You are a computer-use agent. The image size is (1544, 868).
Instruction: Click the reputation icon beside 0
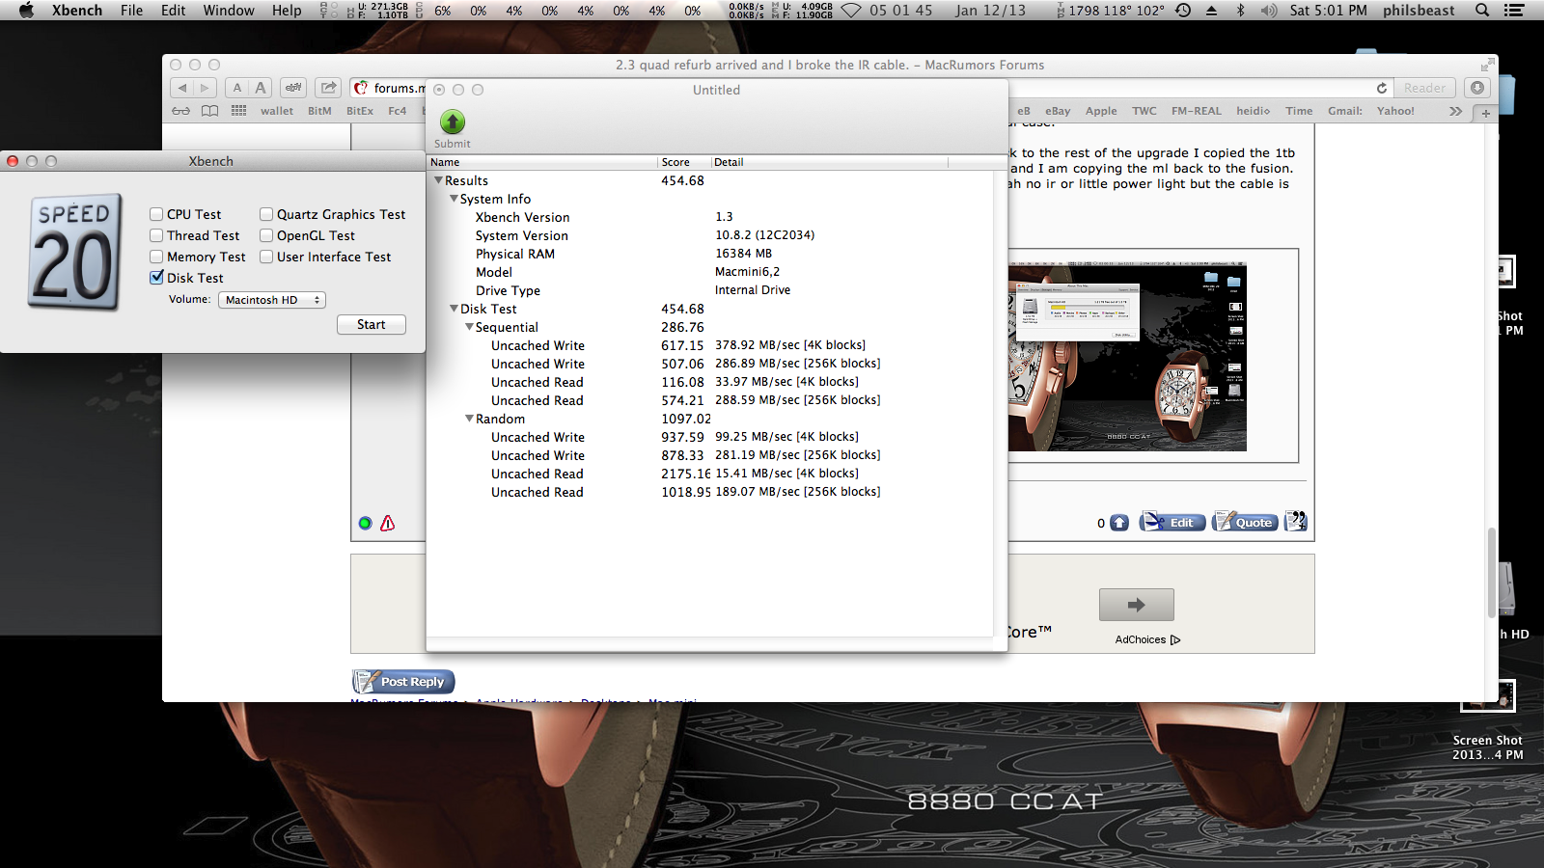click(x=1119, y=523)
